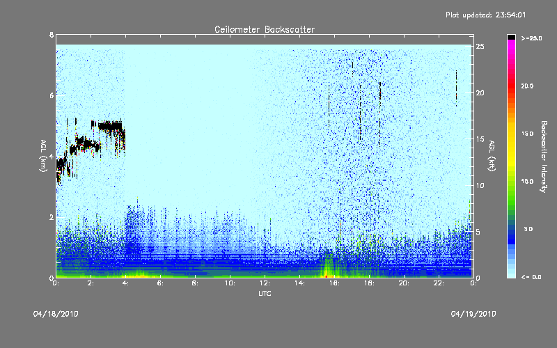This screenshot has height=348, width=557.
Task: Click the colorbar '15.0' tick value
Action: [x=527, y=134]
